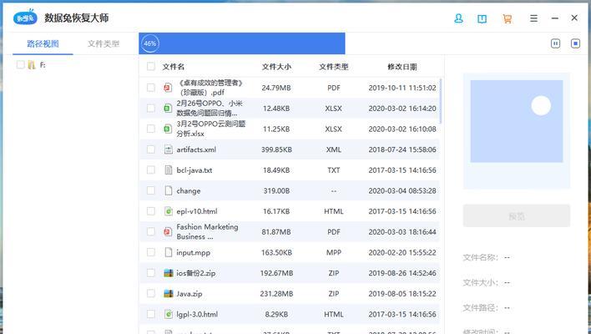Check the 2月26号OPPO xlsx row
The width and height of the screenshot is (591, 334).
pyautogui.click(x=151, y=109)
